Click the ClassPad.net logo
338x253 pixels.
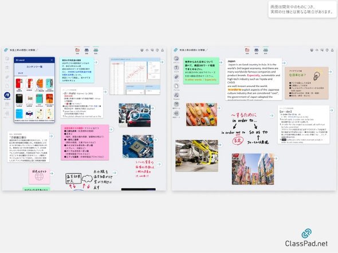pos(306,238)
